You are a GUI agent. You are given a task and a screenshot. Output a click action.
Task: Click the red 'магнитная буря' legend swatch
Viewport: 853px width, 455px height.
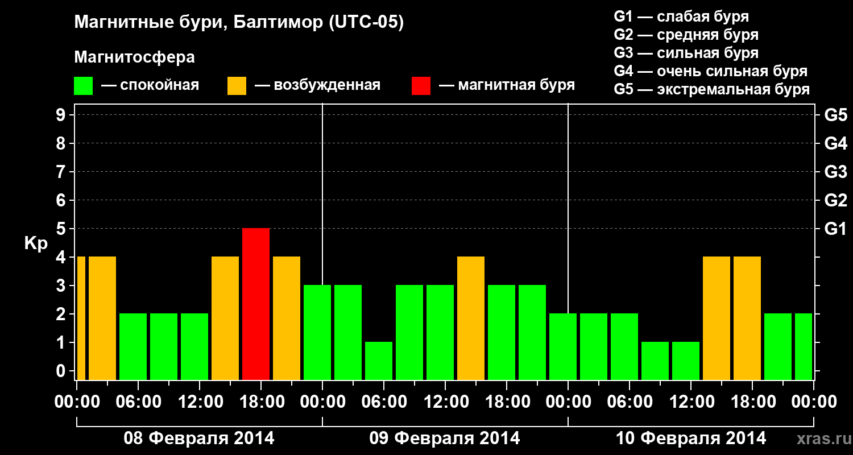tap(421, 86)
